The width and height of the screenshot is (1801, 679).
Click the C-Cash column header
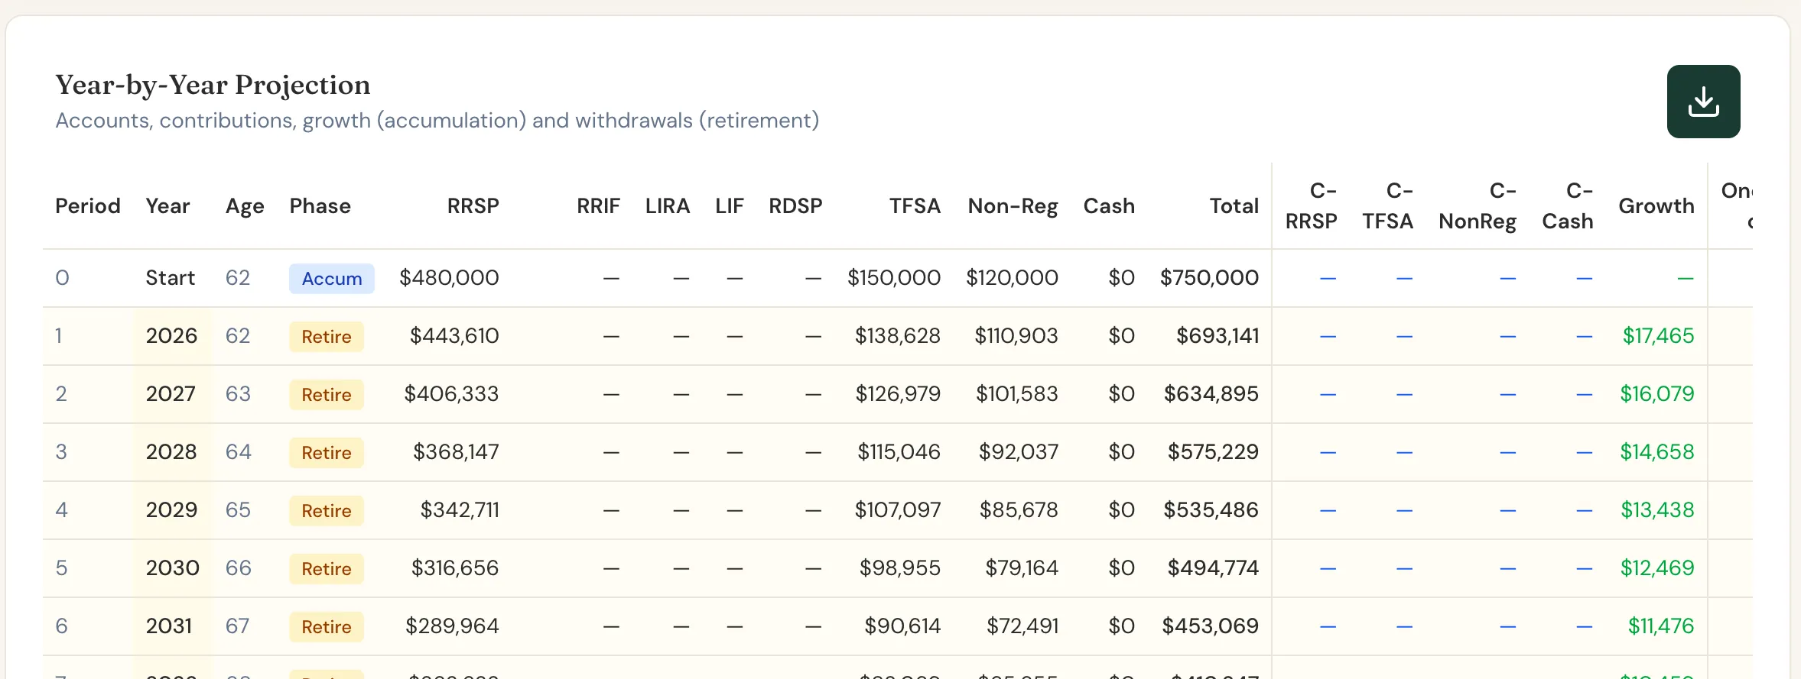click(x=1568, y=206)
